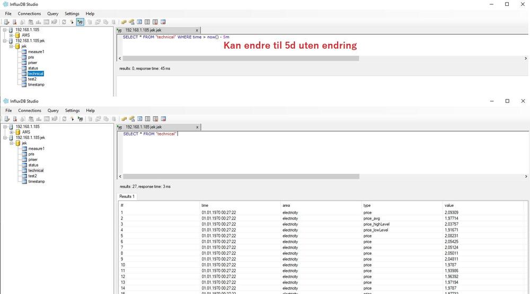Click inside the bottom window query editor

click(x=318, y=153)
